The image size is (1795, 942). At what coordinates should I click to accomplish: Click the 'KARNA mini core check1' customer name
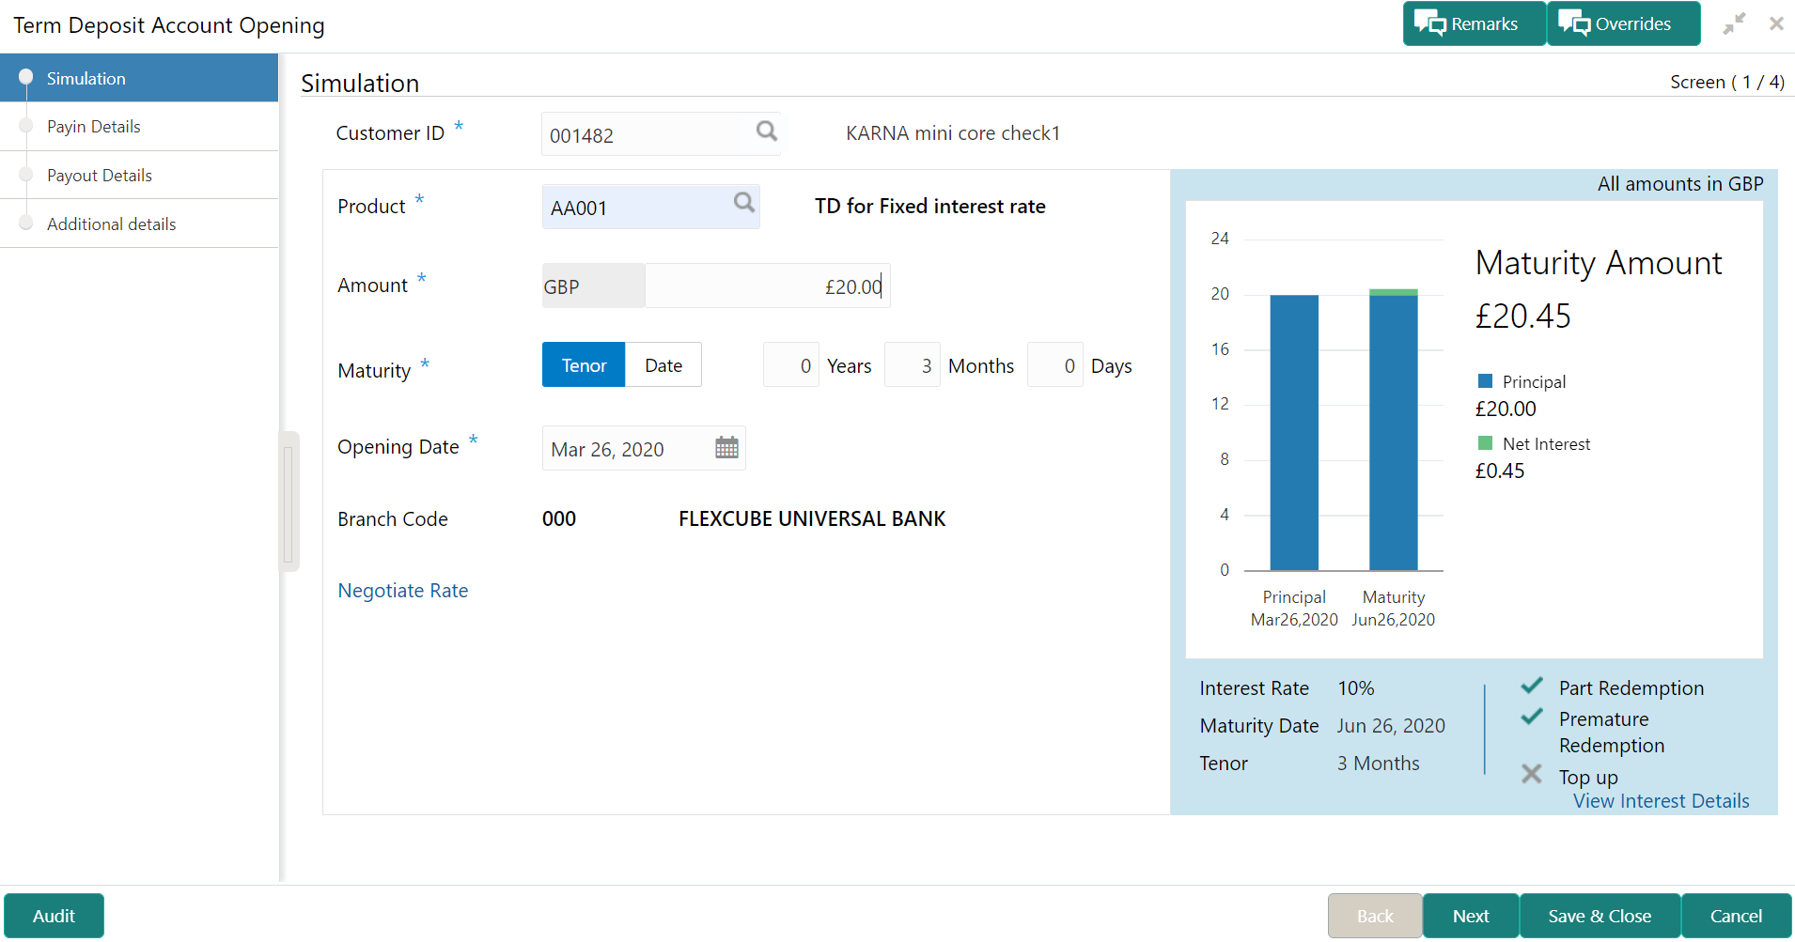[953, 133]
